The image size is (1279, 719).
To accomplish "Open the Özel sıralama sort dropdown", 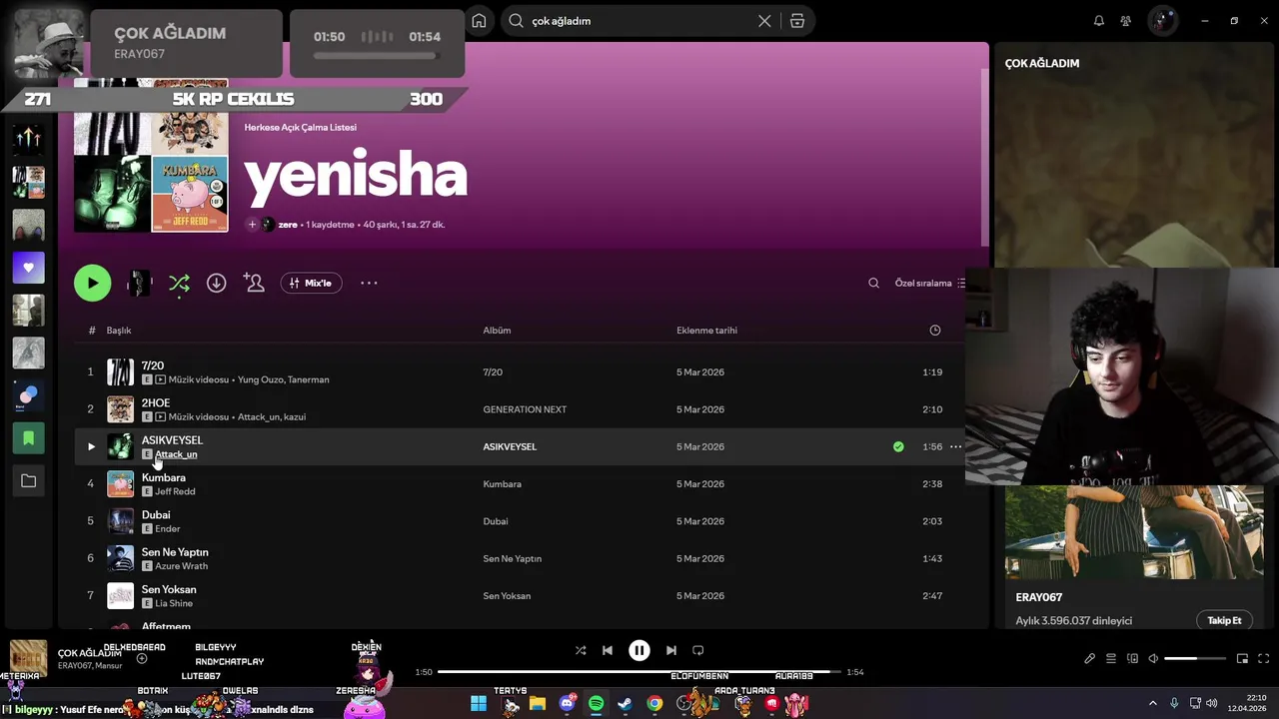I will pos(929,284).
